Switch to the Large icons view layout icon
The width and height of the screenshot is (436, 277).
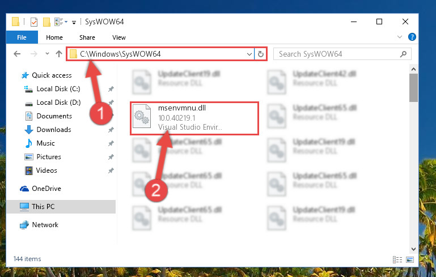point(409,259)
